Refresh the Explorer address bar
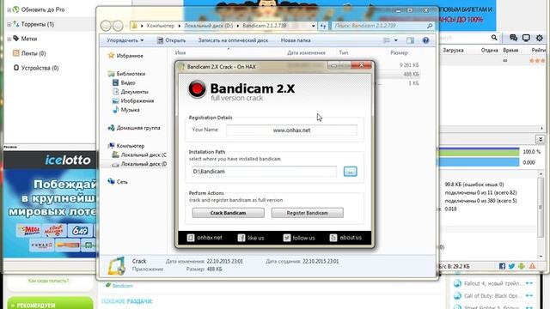 [323, 26]
